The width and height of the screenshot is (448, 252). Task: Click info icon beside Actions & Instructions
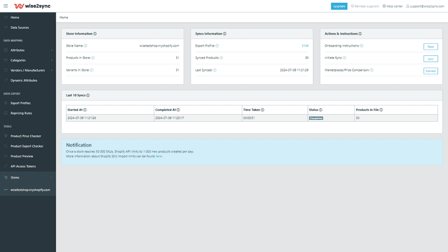point(360,34)
